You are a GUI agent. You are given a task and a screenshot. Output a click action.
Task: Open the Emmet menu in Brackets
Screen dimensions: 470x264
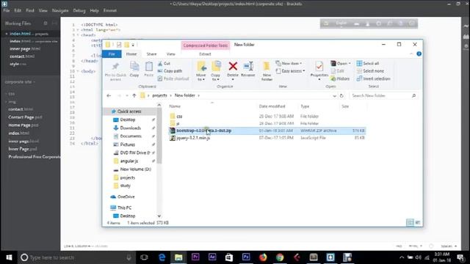click(109, 10)
